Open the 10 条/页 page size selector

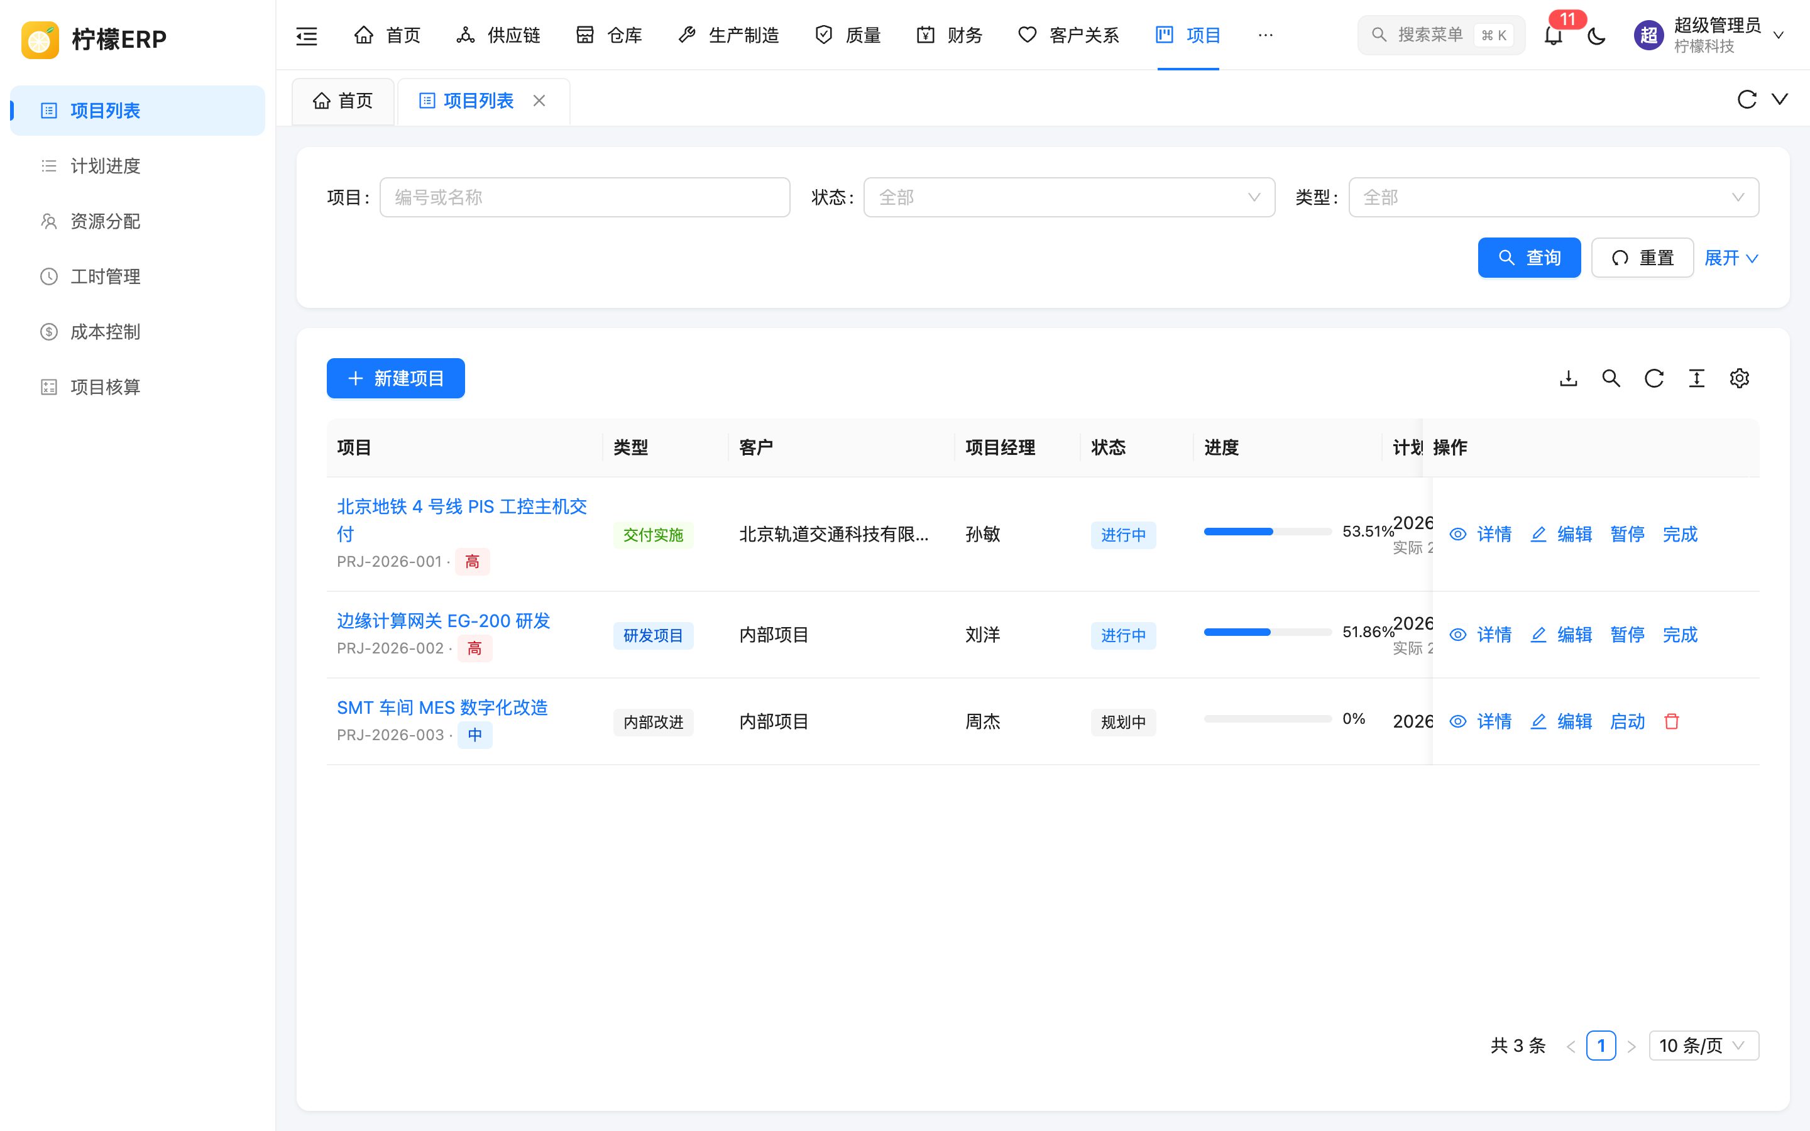pyautogui.click(x=1703, y=1045)
